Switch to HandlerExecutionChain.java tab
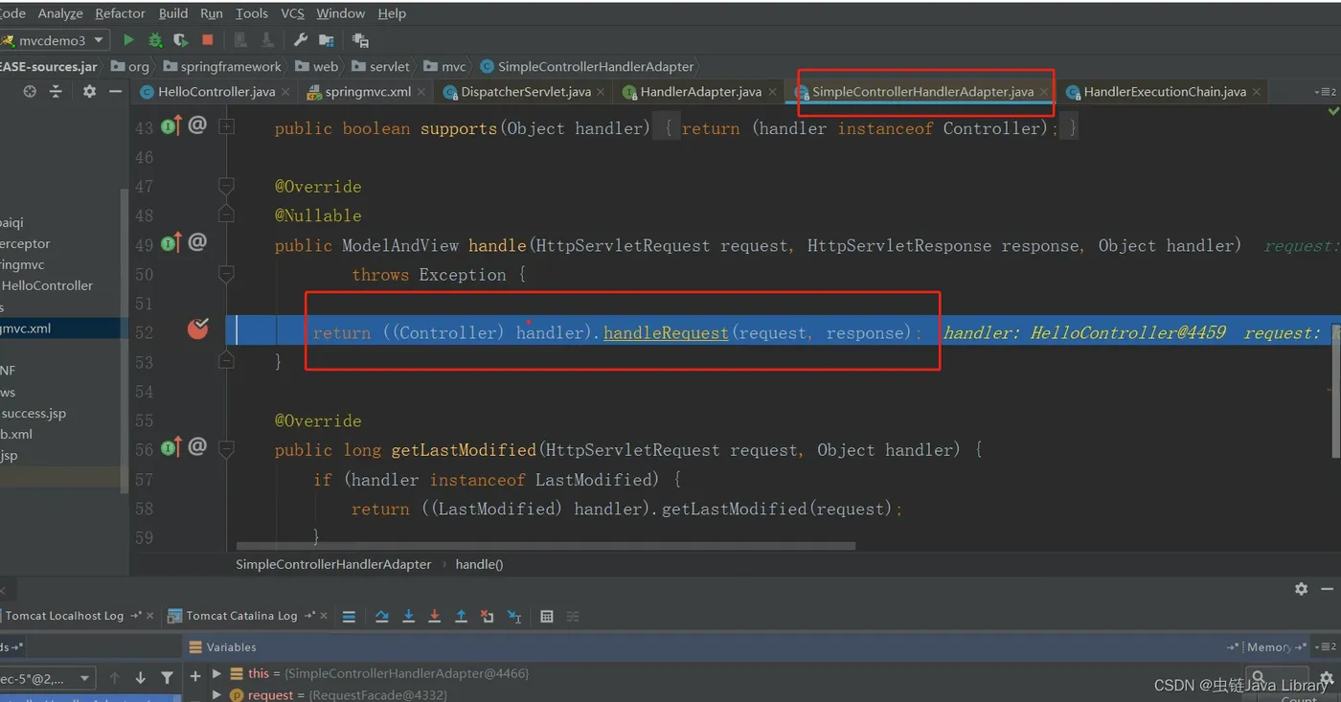 1165,92
